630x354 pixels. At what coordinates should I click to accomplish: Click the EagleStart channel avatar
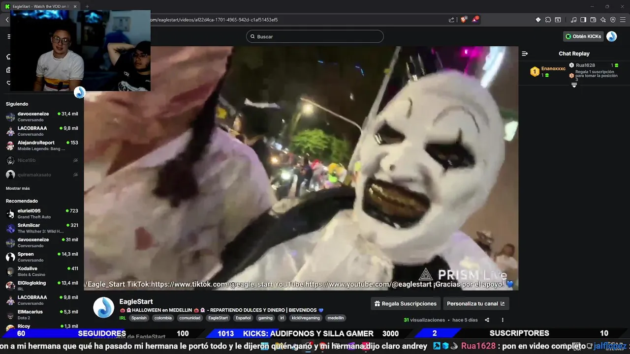pos(104,307)
